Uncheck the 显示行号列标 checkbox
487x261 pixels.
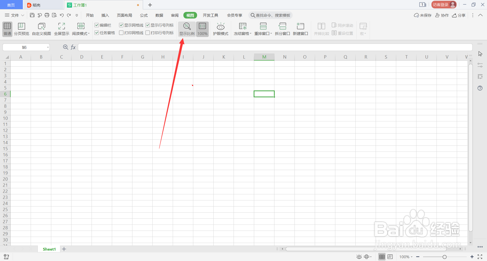click(148, 25)
